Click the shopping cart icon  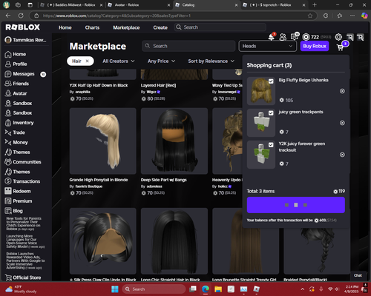point(341,47)
